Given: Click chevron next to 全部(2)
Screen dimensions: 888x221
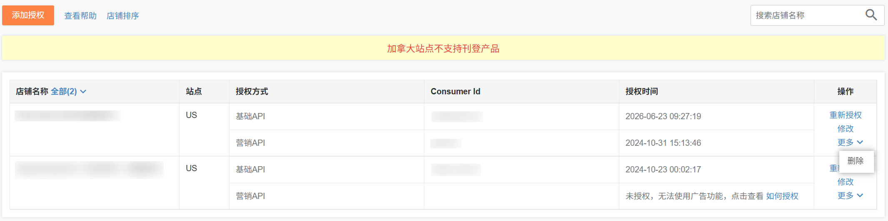Looking at the screenshot, I should pos(83,91).
